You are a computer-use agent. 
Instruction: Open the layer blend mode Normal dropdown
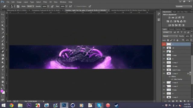170,36
